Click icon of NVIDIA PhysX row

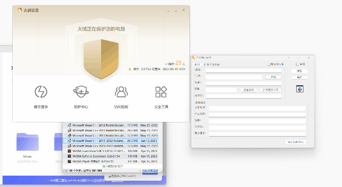pyautogui.click(x=69, y=161)
